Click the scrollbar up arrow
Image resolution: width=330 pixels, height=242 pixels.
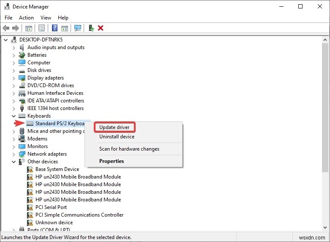pos(325,40)
